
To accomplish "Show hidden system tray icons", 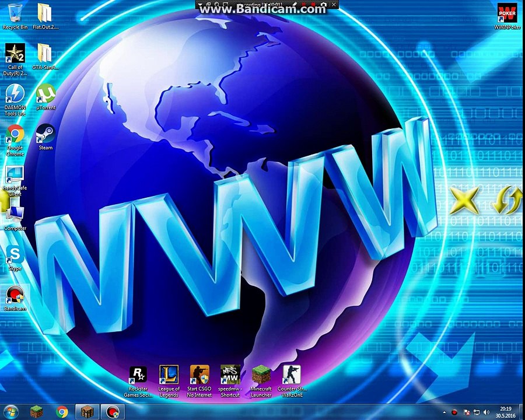I will point(444,412).
